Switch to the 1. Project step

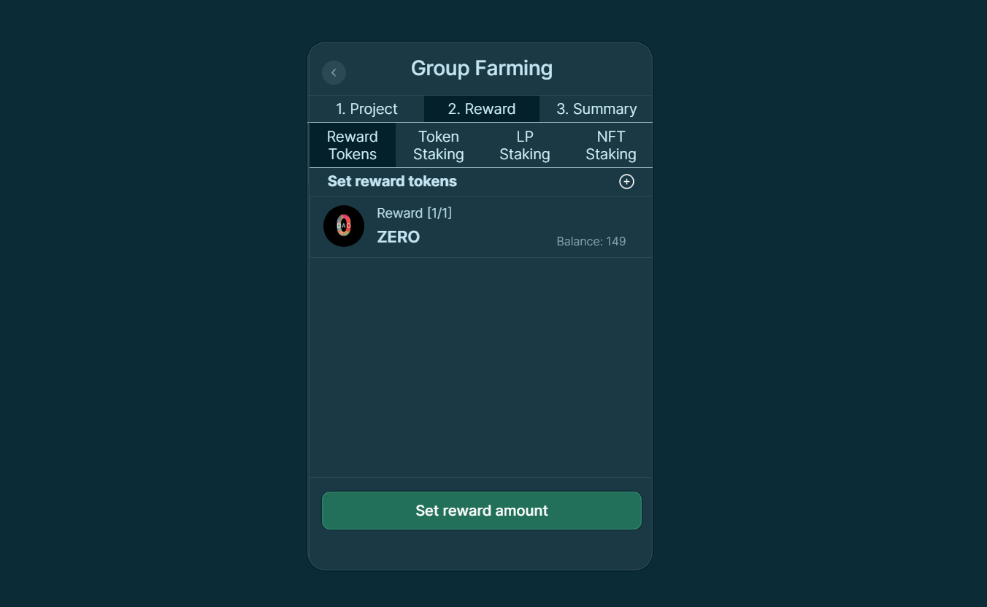pyautogui.click(x=366, y=109)
